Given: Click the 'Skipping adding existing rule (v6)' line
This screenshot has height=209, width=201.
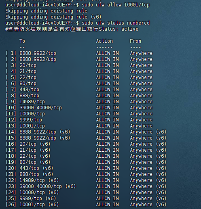Looking at the screenshot, I should (x=53, y=17).
